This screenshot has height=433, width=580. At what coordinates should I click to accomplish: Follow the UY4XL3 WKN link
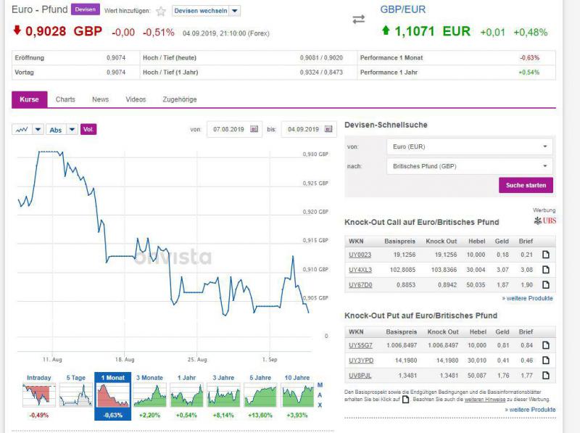pyautogui.click(x=360, y=270)
